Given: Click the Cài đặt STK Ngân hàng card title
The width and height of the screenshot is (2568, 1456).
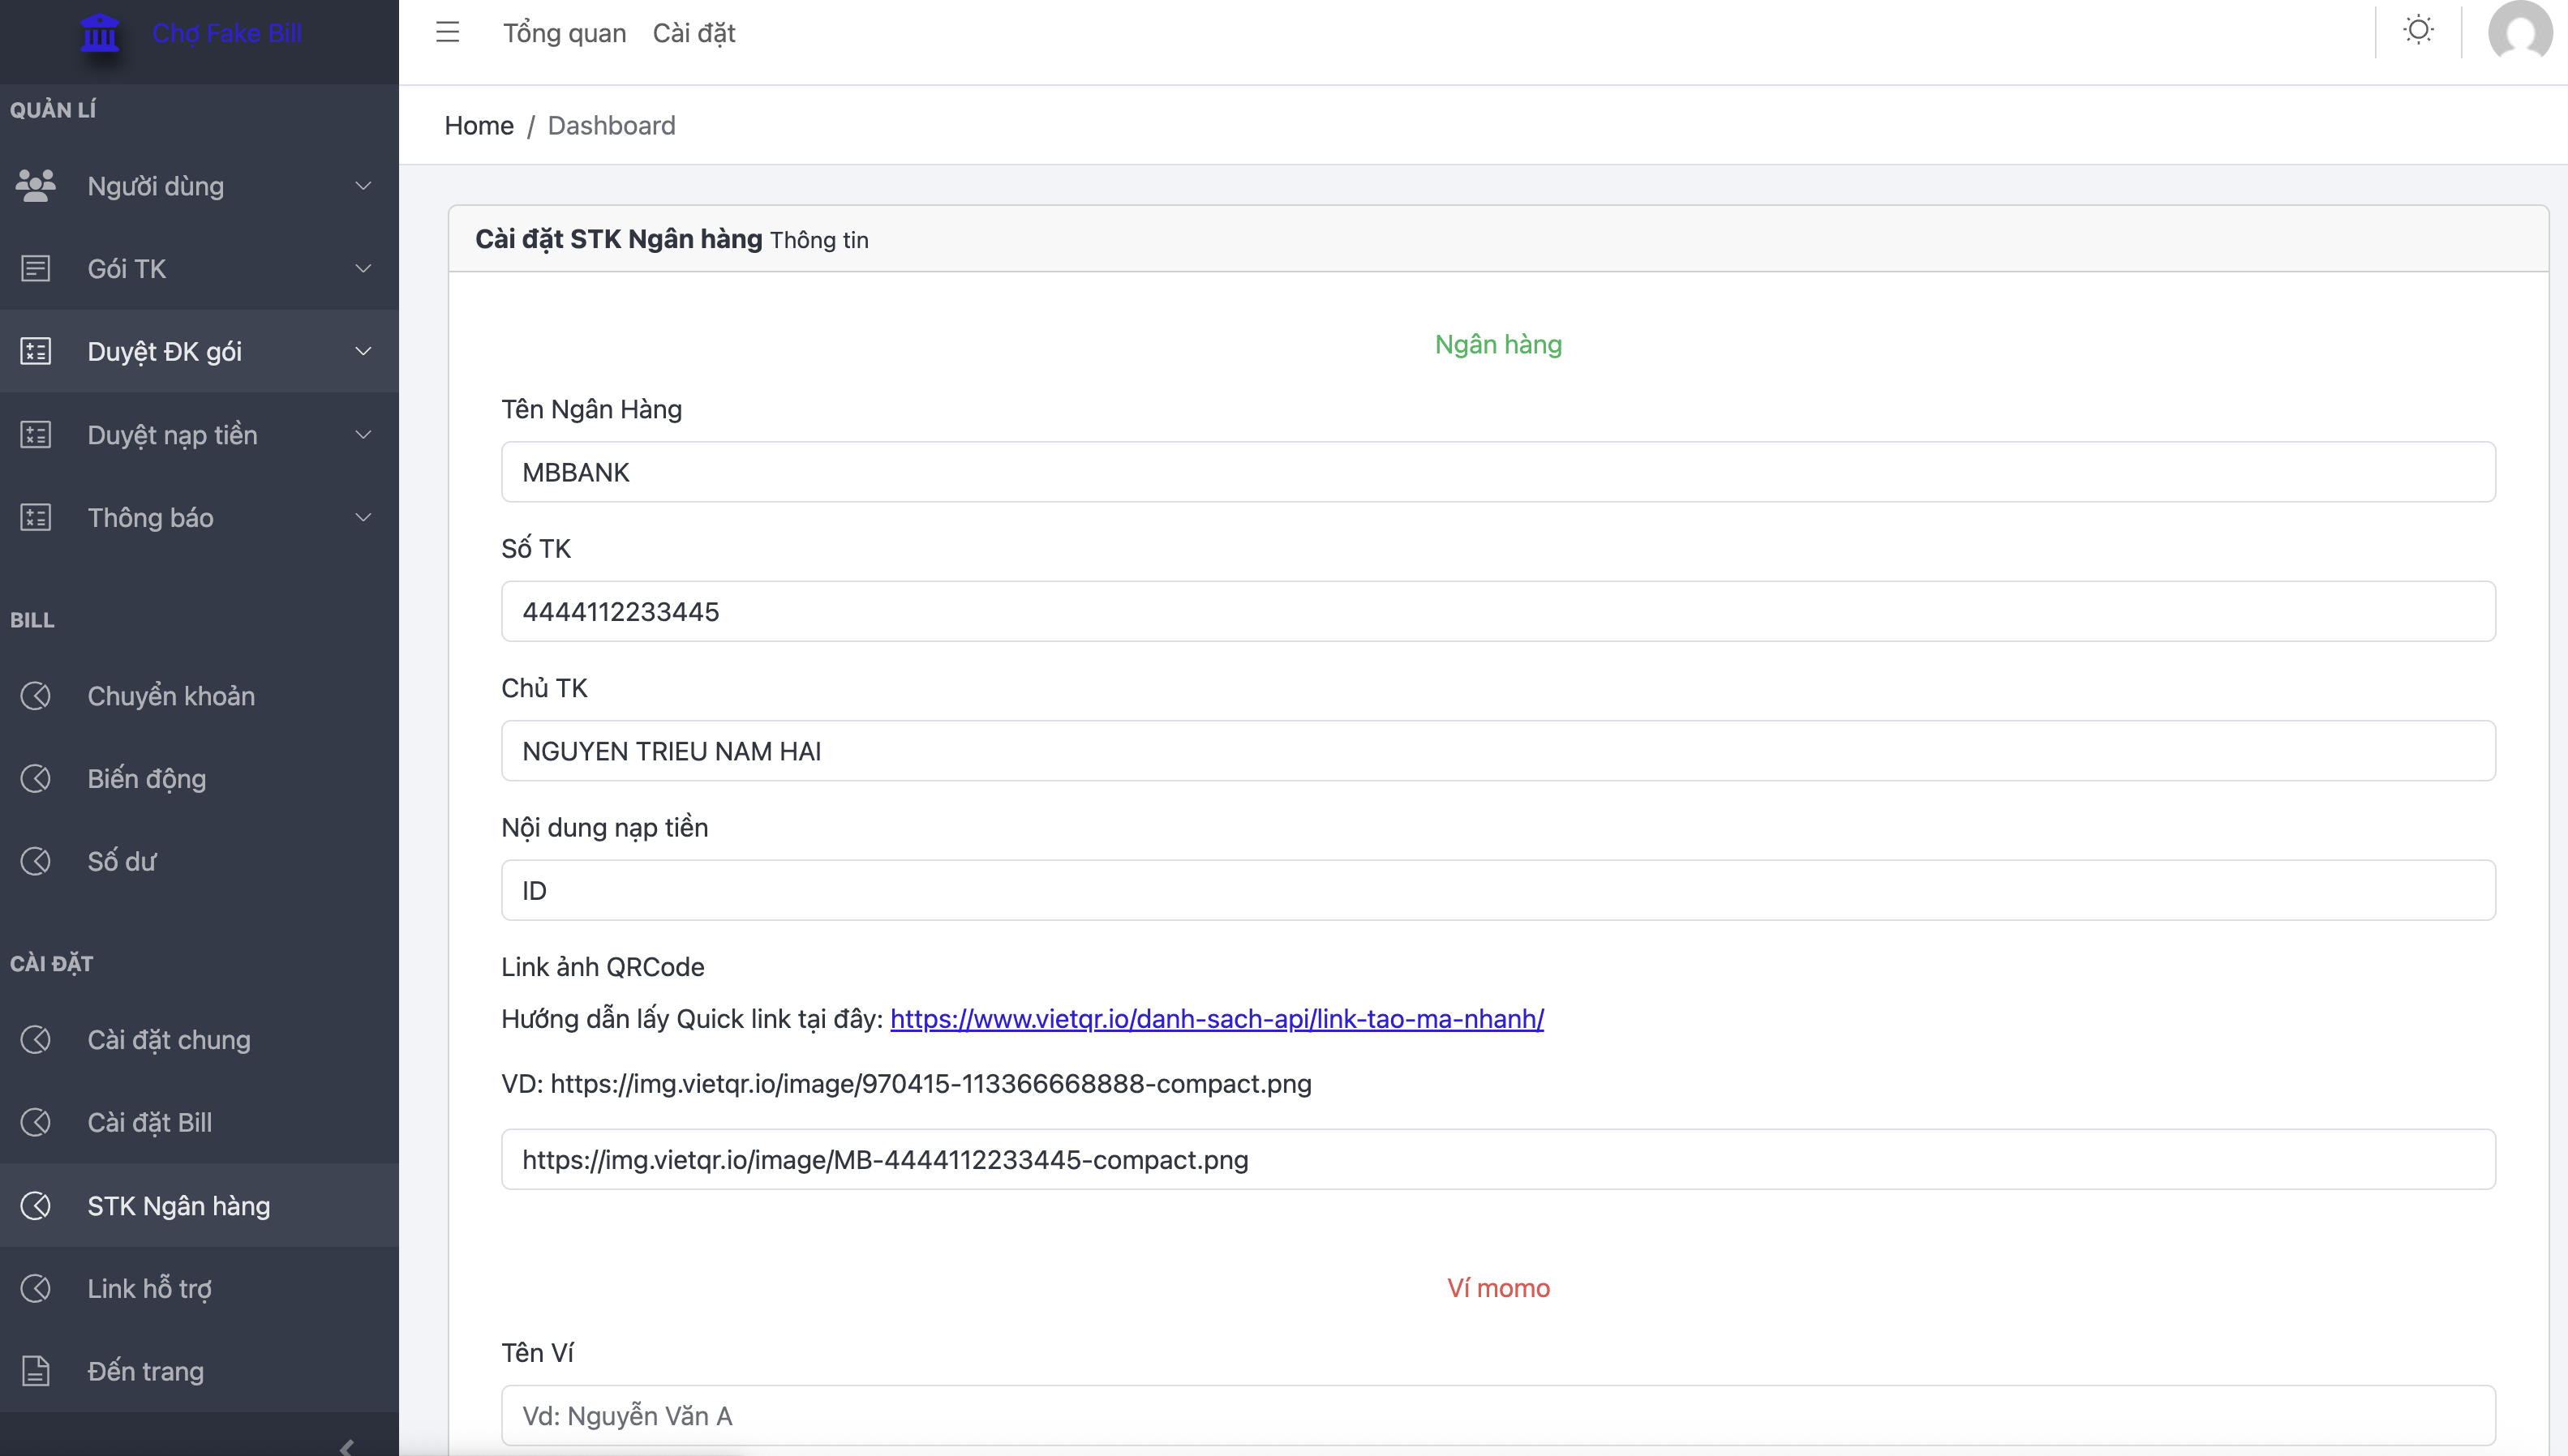Looking at the screenshot, I should [x=618, y=239].
